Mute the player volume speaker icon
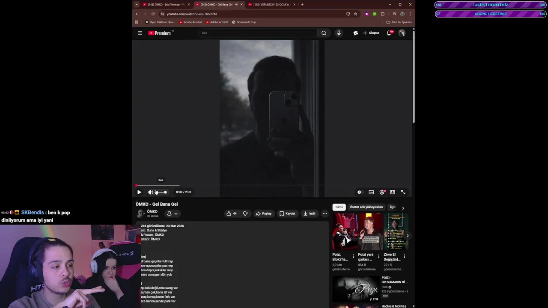Viewport: 548px width, 308px height. (x=151, y=192)
